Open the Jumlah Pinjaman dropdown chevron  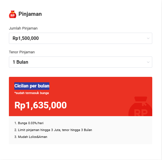coord(148,38)
